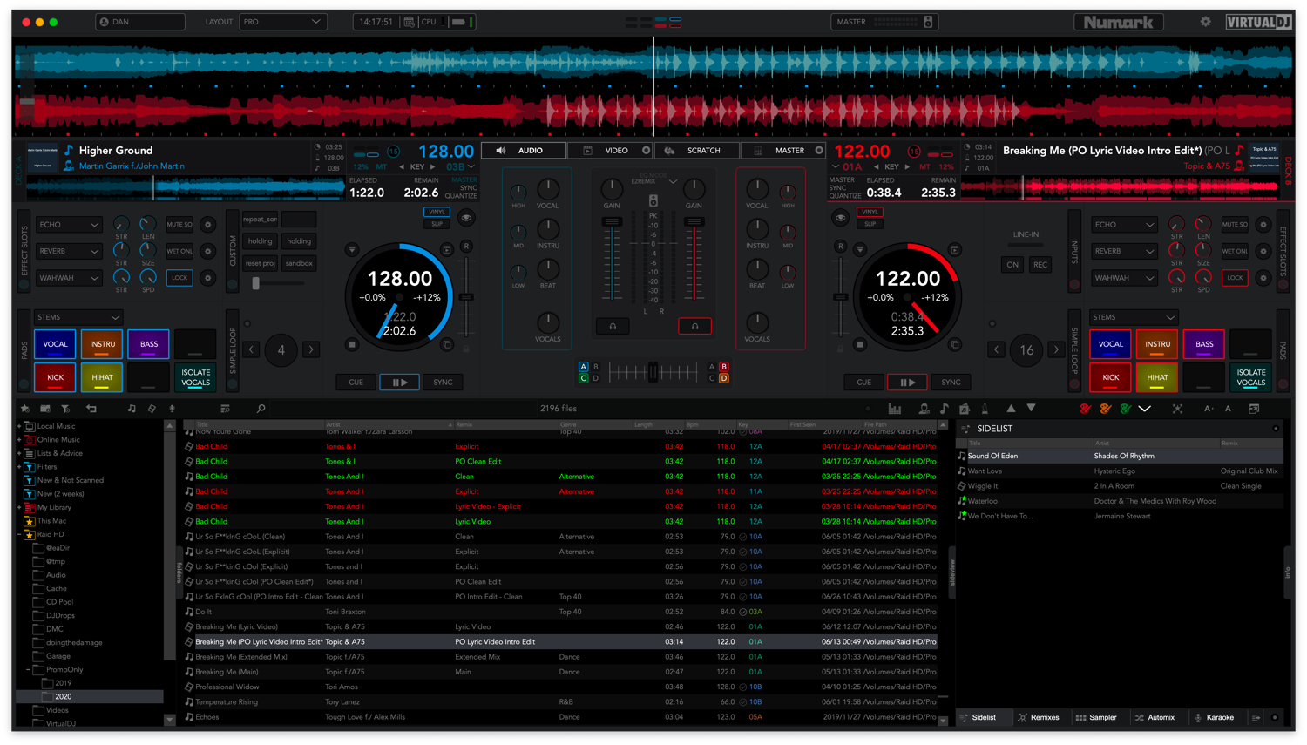Viewport: 1307px width, 745px height.
Task: Click left deck play/pause button
Action: [x=399, y=383]
